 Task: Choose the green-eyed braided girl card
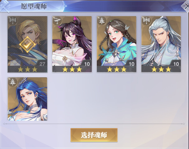[116, 44]
